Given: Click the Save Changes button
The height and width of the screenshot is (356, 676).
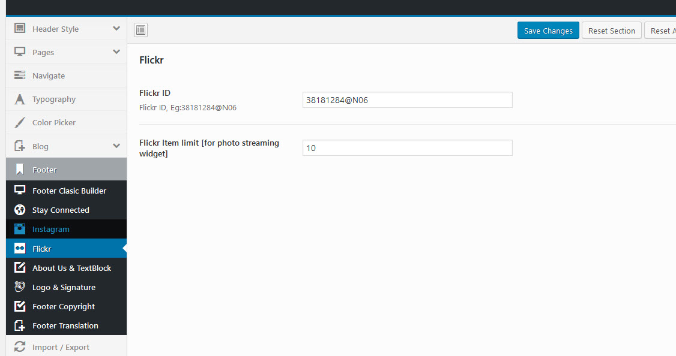Looking at the screenshot, I should [x=548, y=31].
